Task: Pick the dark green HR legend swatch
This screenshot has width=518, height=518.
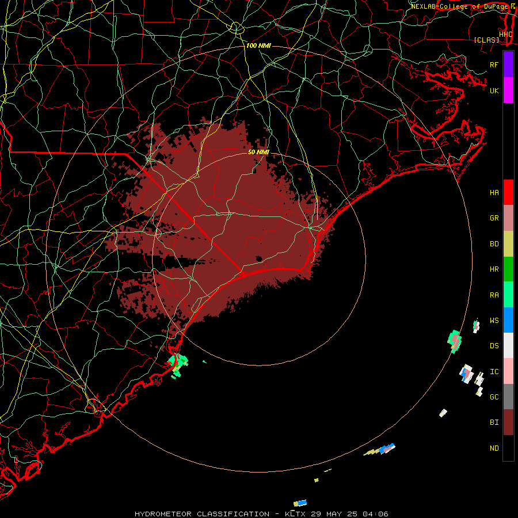Action: (508, 269)
